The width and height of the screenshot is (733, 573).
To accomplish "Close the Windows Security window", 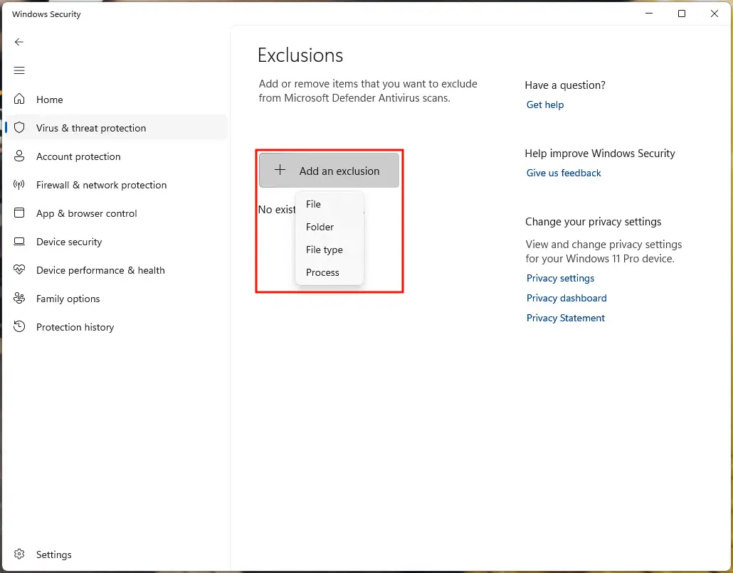I will coord(714,14).
